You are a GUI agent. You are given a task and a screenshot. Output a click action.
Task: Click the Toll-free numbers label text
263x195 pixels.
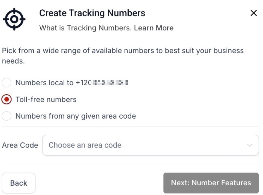pos(46,100)
